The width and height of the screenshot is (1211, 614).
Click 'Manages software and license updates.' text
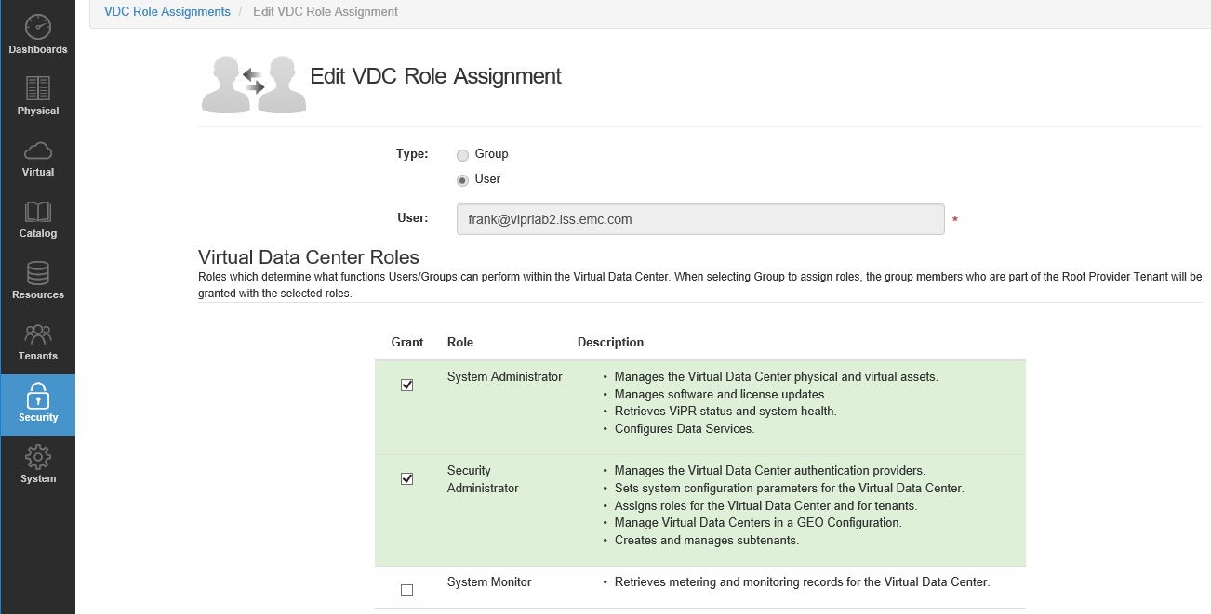click(x=721, y=394)
